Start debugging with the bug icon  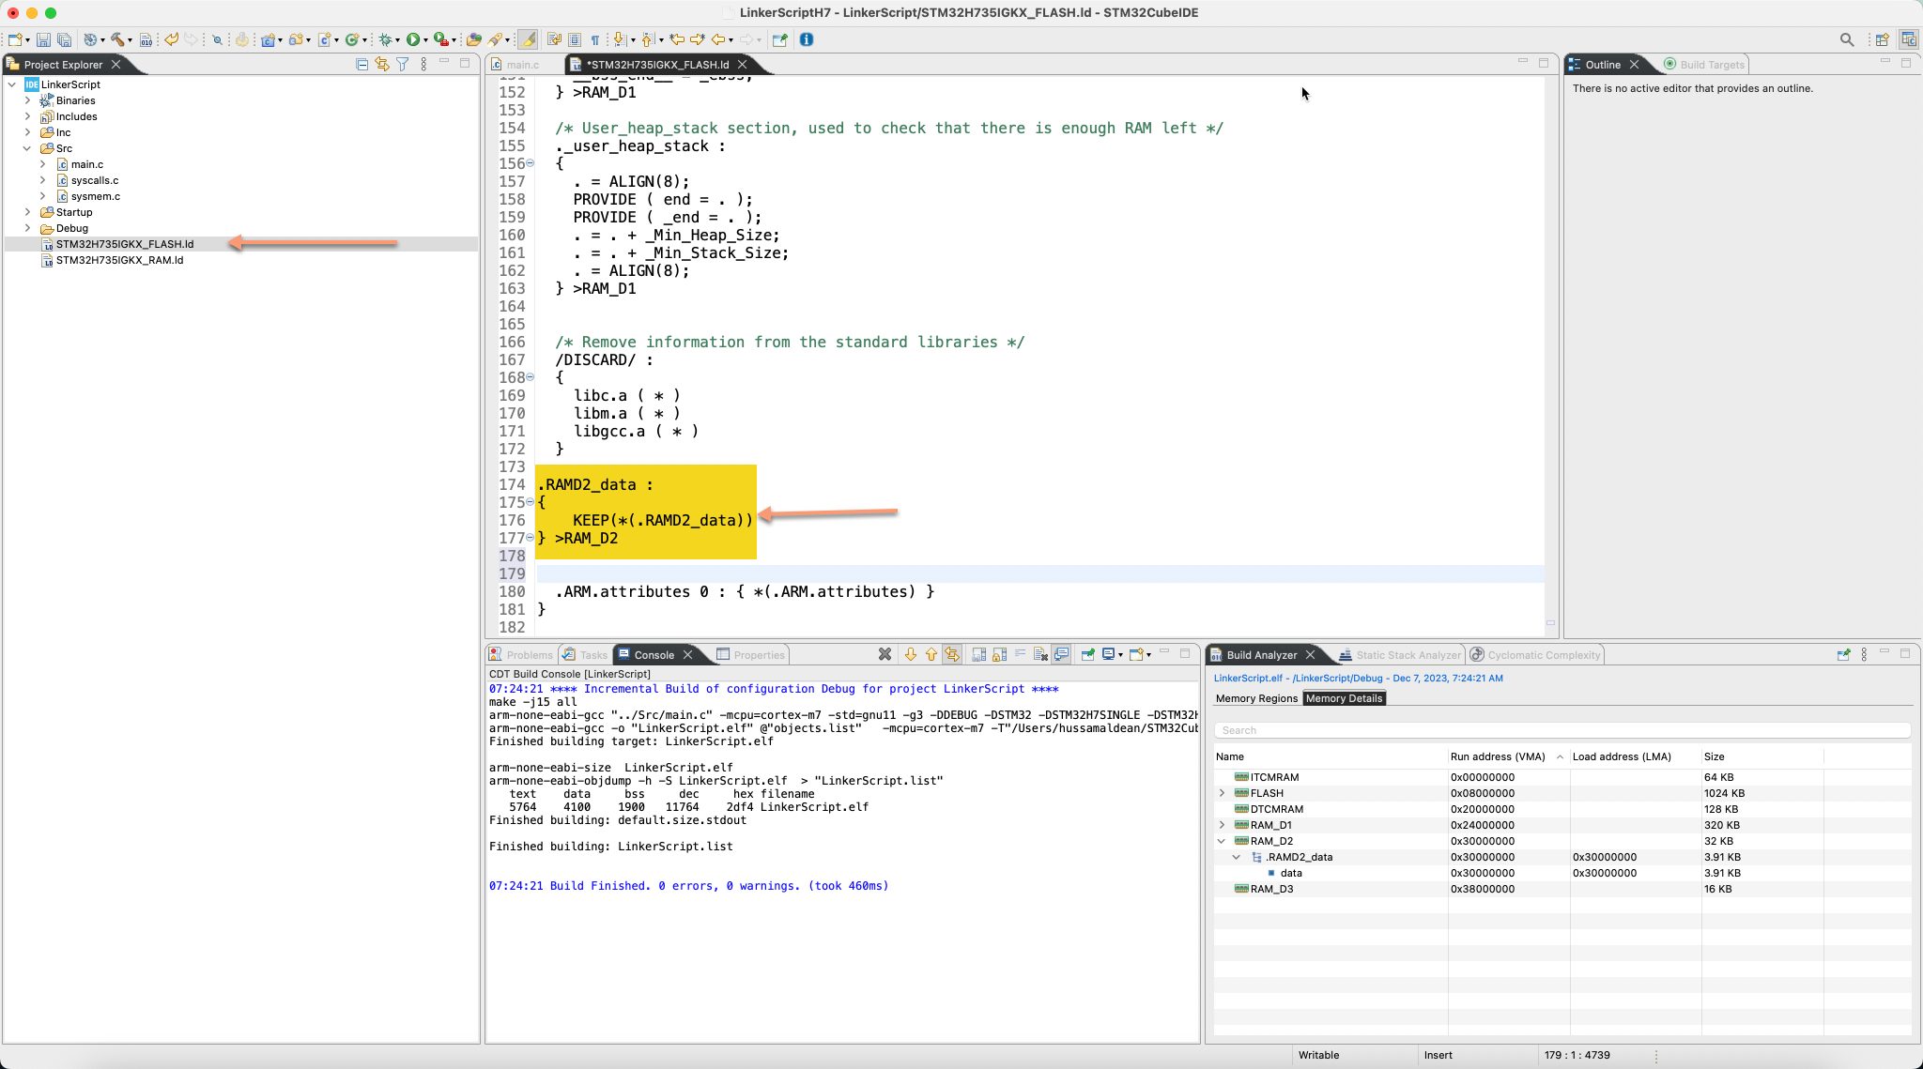pyautogui.click(x=385, y=40)
